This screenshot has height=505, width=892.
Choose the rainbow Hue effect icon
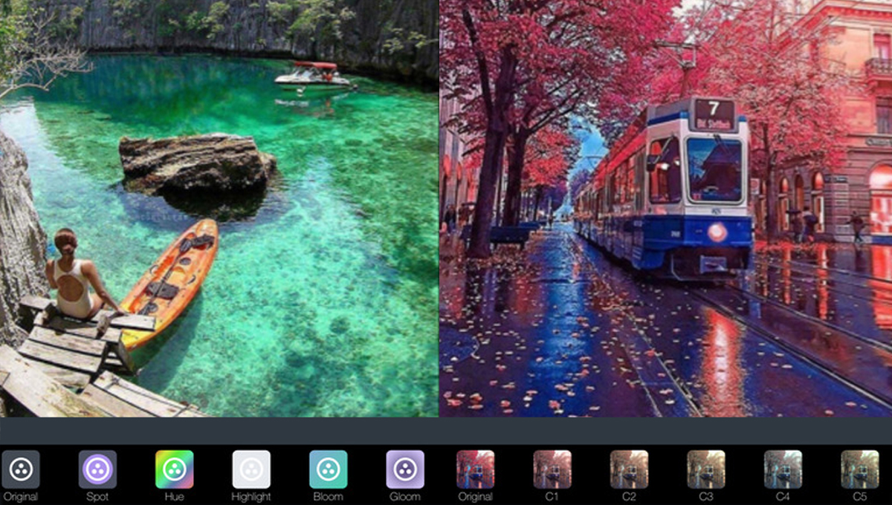coord(174,469)
